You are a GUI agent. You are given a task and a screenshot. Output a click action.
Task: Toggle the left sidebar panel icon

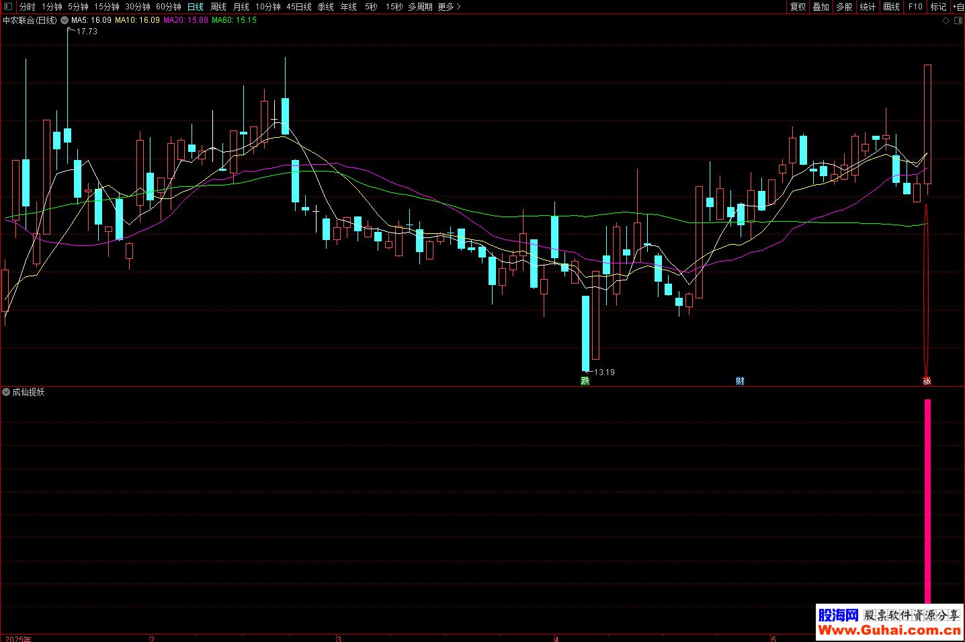click(8, 7)
